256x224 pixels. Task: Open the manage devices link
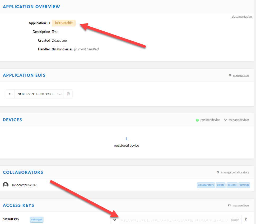point(239,120)
